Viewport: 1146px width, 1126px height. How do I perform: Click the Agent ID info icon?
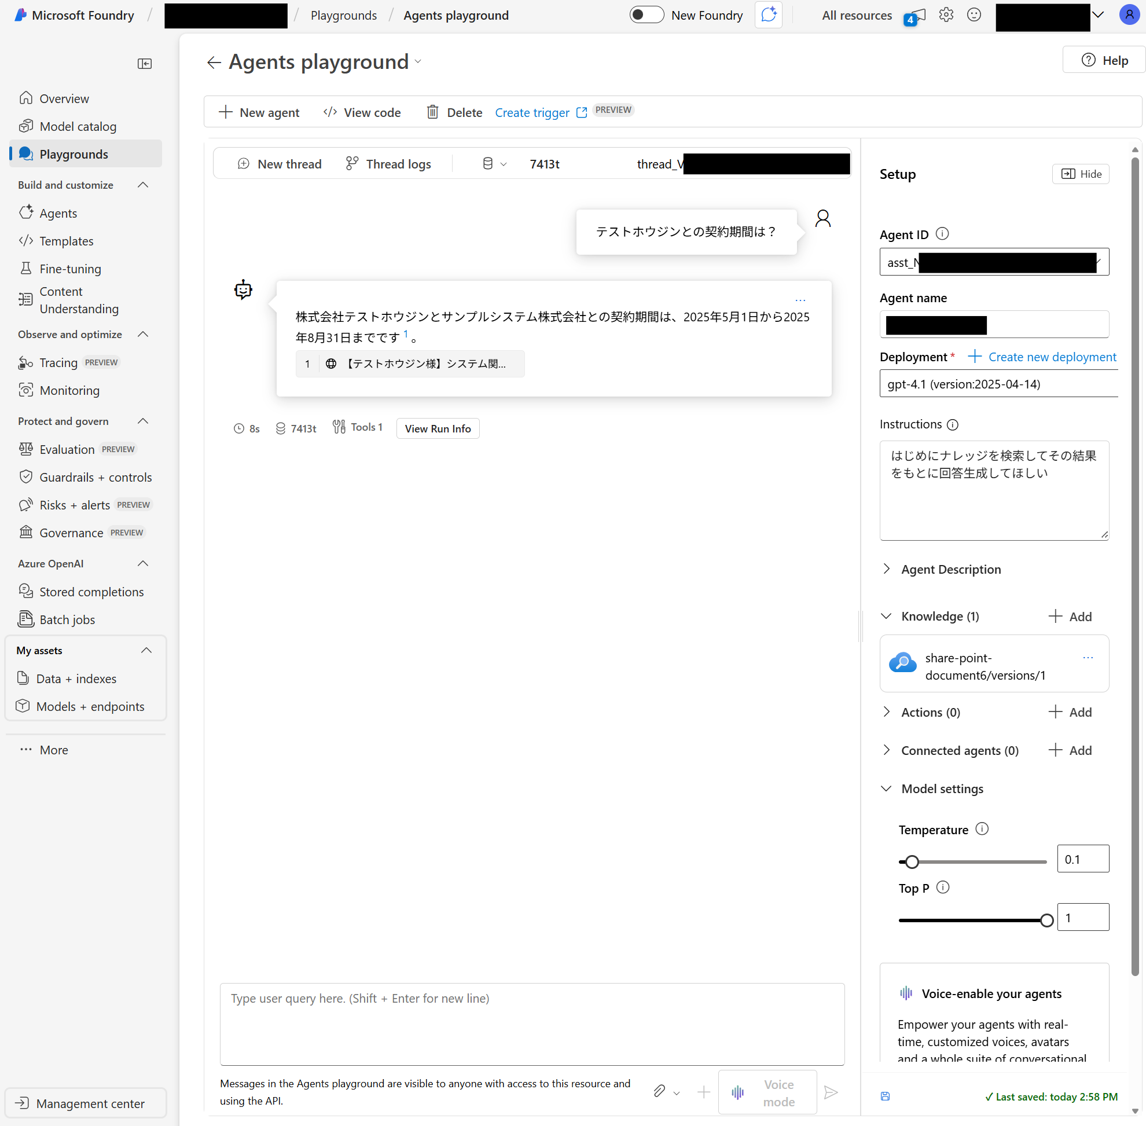[942, 234]
